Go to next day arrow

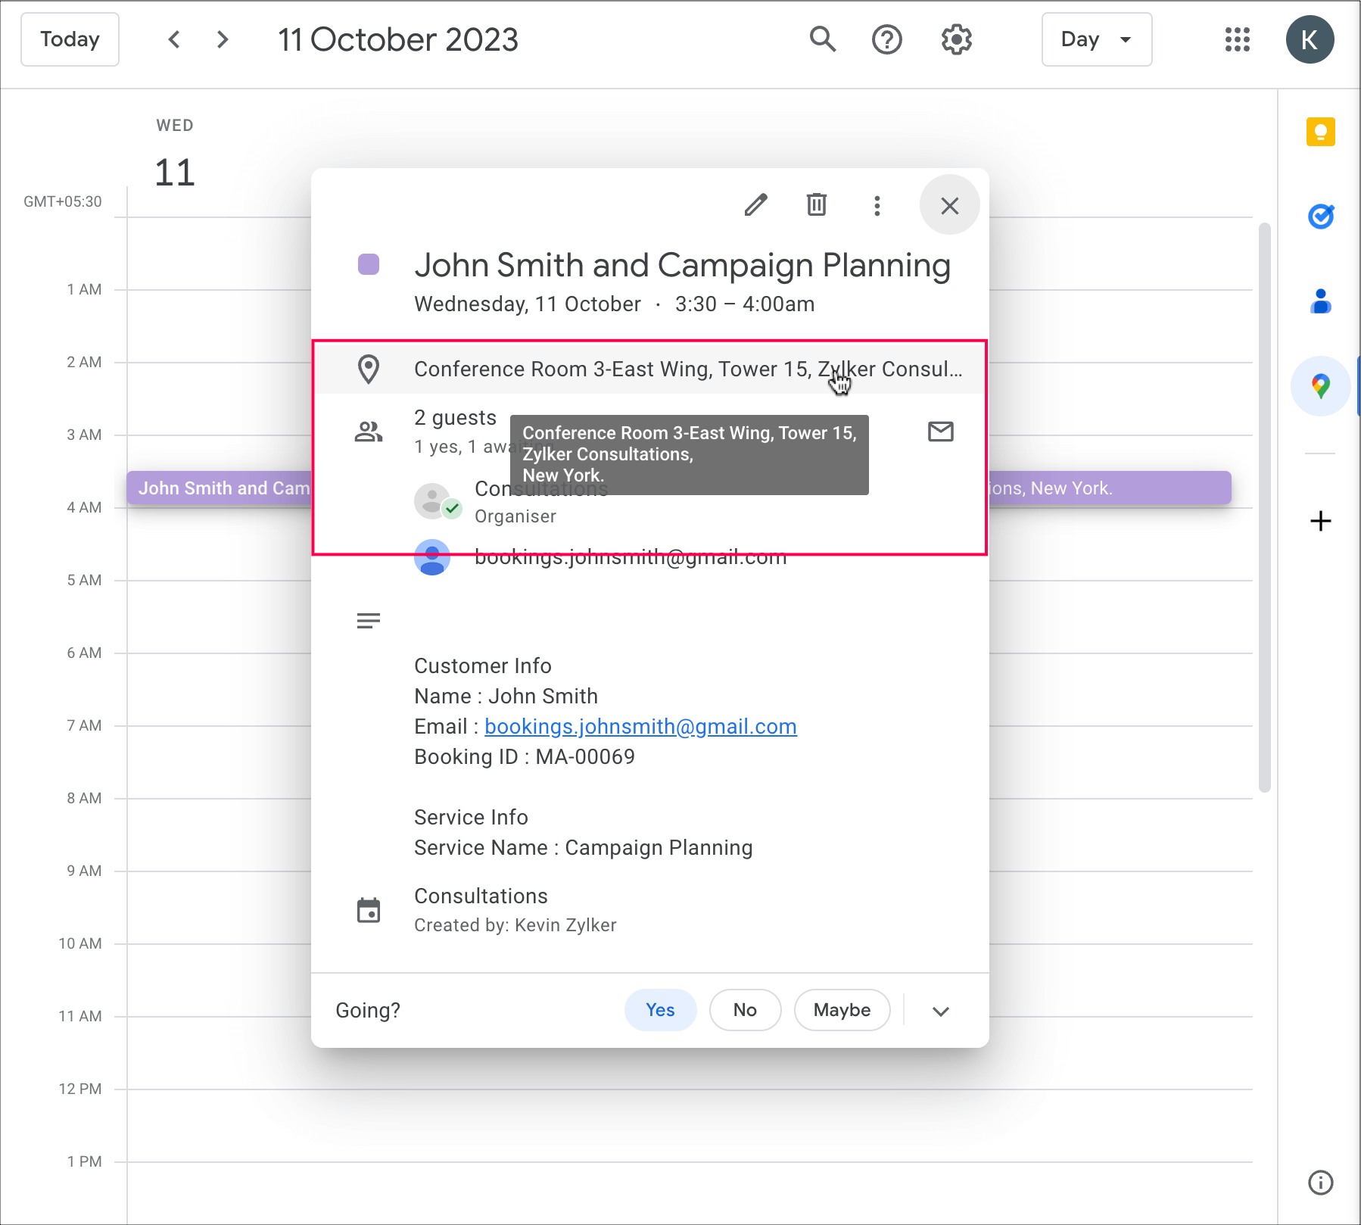223,39
